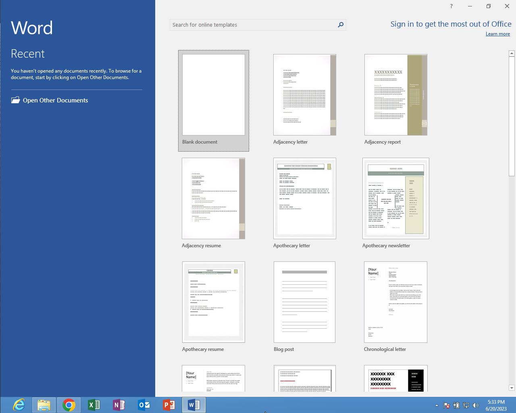Click the template list scroll down arrow

pos(512,388)
